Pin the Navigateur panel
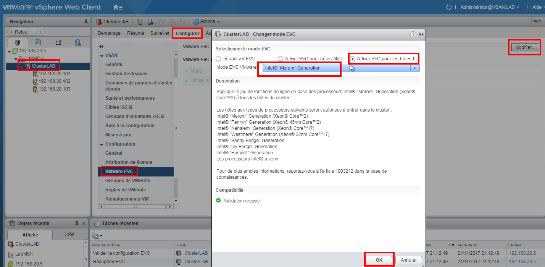Image resolution: width=545 pixels, height=267 pixels. pos(86,22)
